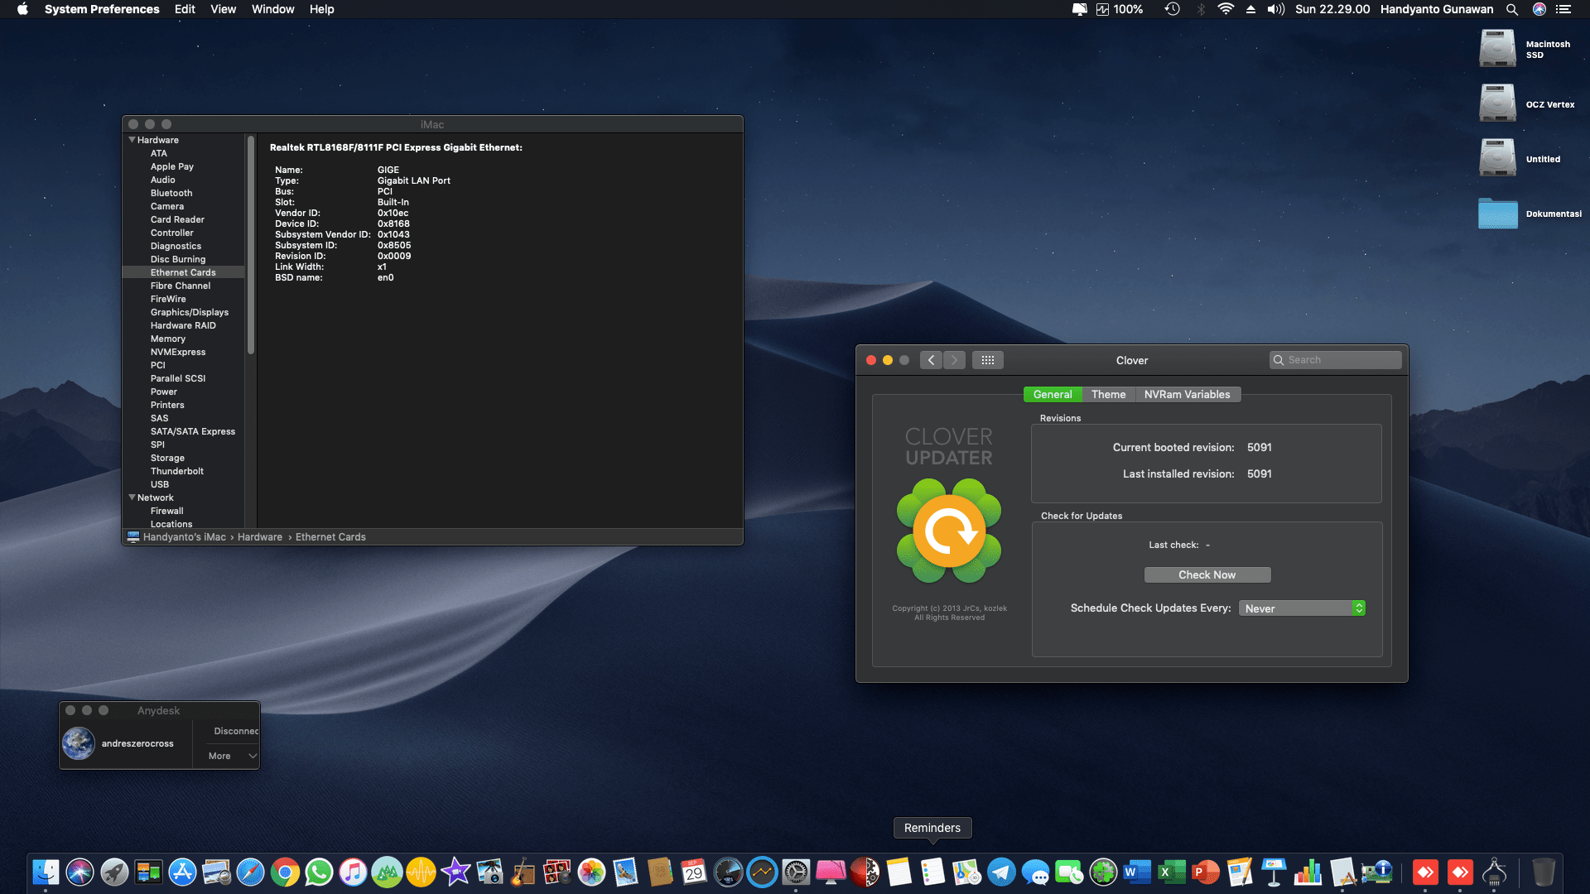Screen dimensions: 1590x894
Task: Click the Check Now button
Action: click(x=1207, y=574)
